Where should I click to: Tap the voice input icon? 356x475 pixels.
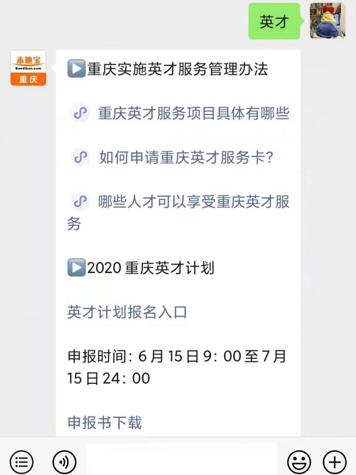click(x=64, y=462)
